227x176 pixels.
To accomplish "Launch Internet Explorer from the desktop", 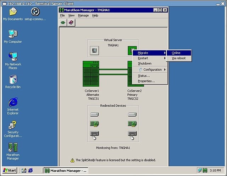I will (x=13, y=102).
